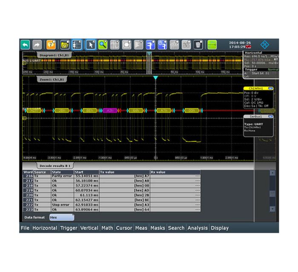Screen dimensions: 298x272
Task: Click the State column header
Action: (x=63, y=172)
